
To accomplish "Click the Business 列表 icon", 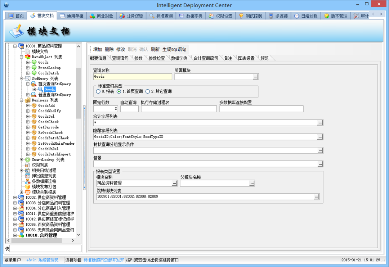I will (x=27, y=100).
